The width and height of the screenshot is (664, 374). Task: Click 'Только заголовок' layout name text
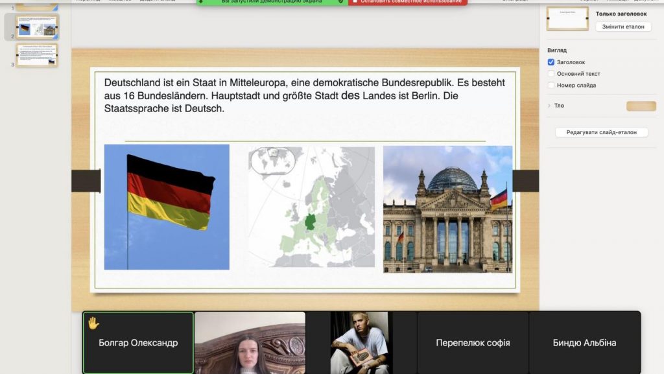[621, 14]
